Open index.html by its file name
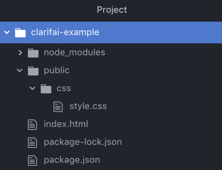Viewport: 222px width, 170px height. (x=66, y=124)
